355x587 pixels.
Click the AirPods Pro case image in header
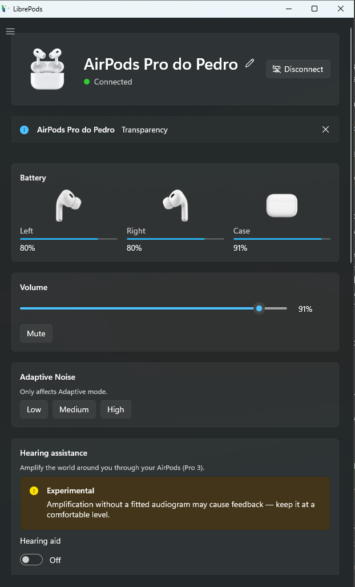47,69
